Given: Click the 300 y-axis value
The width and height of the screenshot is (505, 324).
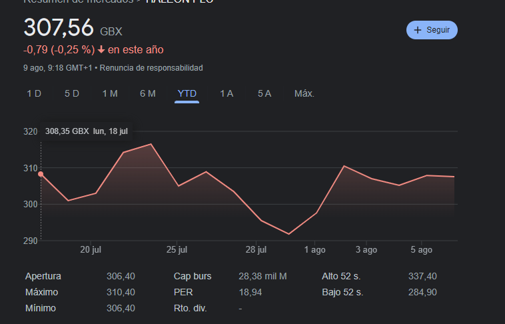Looking at the screenshot, I should tap(30, 205).
